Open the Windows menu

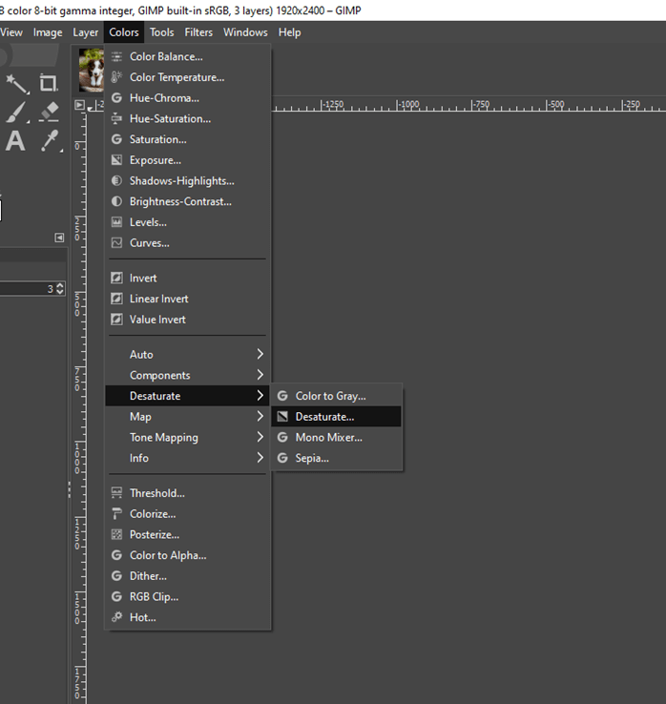[245, 32]
